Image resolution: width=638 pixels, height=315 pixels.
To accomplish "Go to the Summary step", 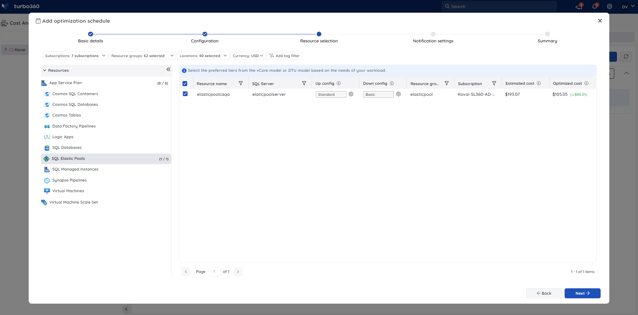I will [x=547, y=37].
